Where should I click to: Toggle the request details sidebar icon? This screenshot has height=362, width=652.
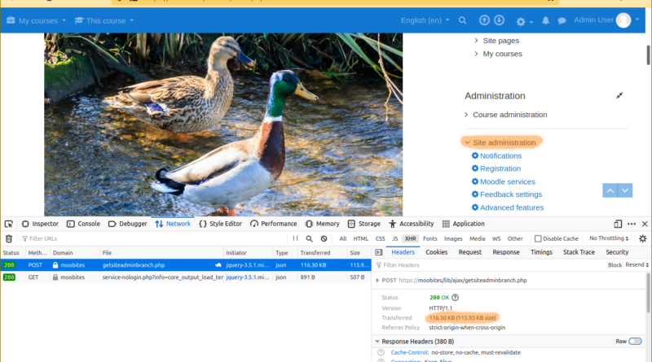coord(378,252)
